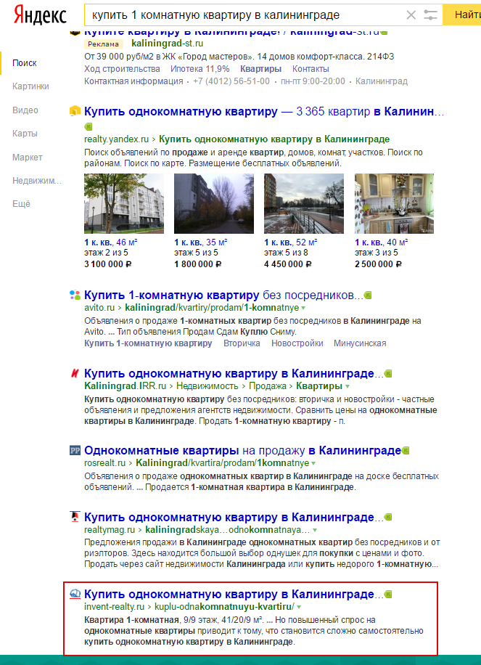
Task: Click the green badge after the IRR.ru title
Action: pos(388,374)
